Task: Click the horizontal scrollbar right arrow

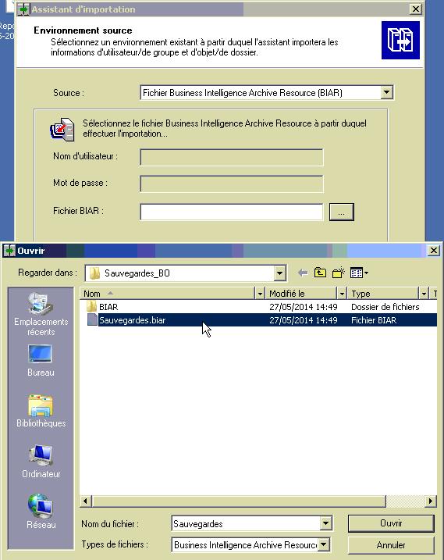Action: tap(431, 501)
